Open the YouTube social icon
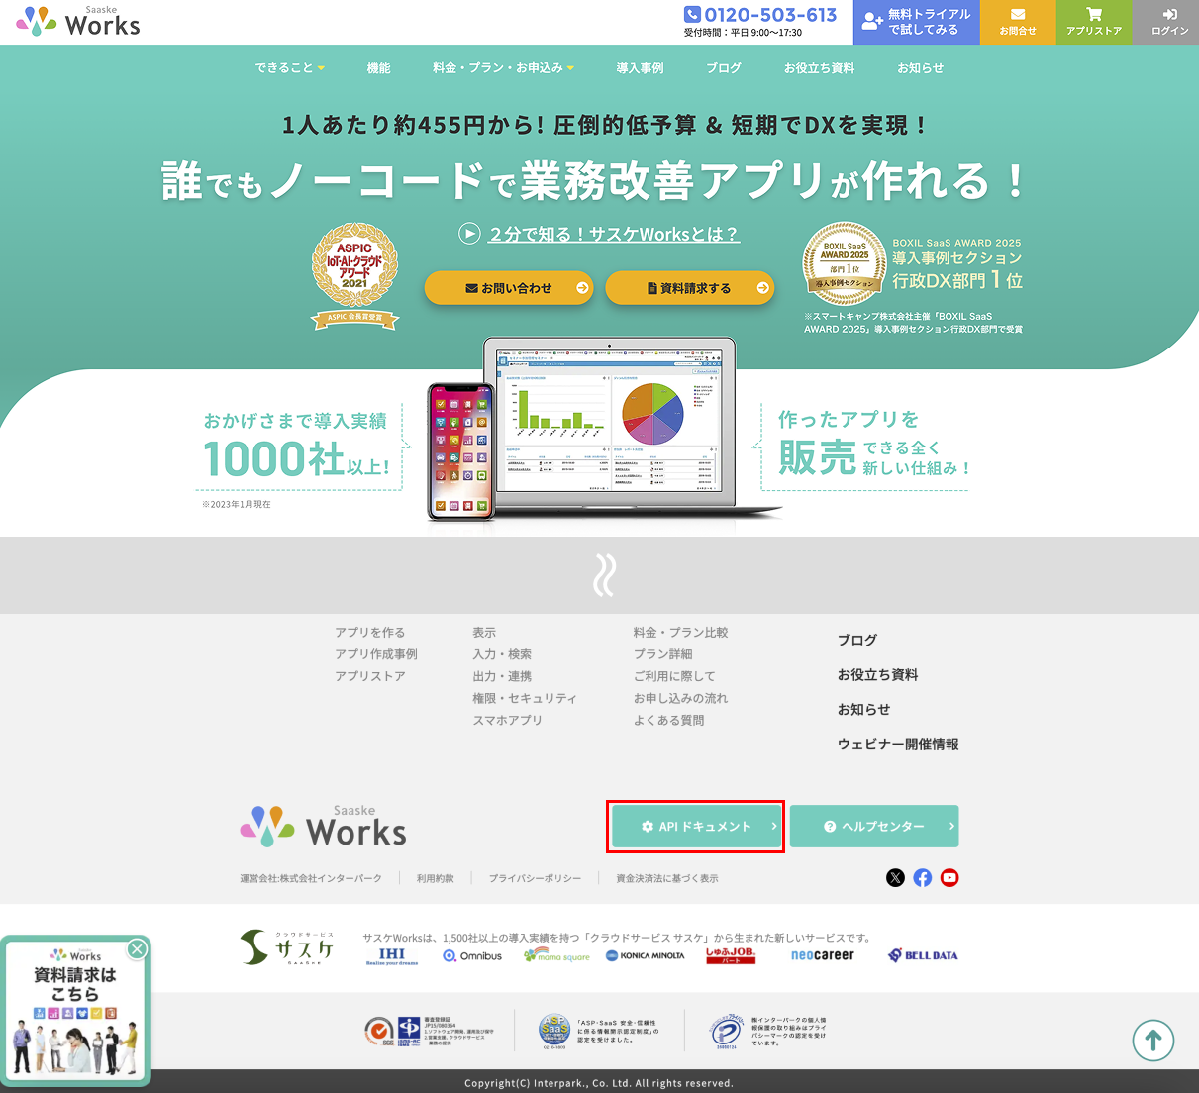 [949, 878]
